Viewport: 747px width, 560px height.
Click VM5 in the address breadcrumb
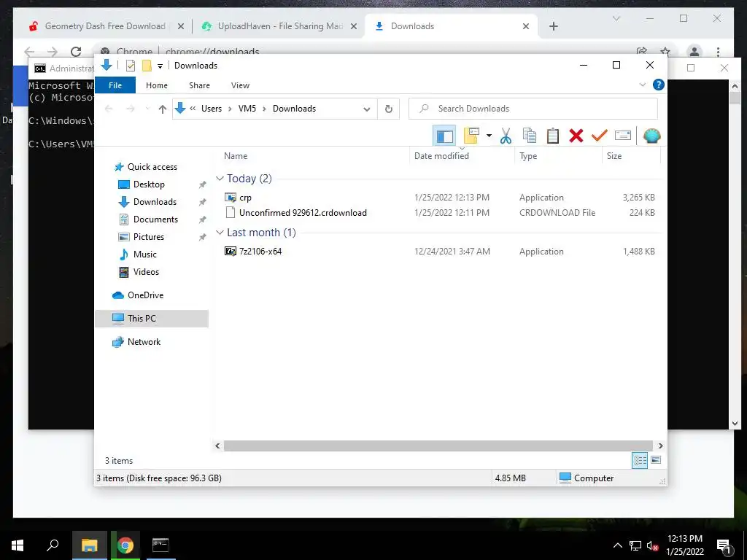[x=247, y=109]
